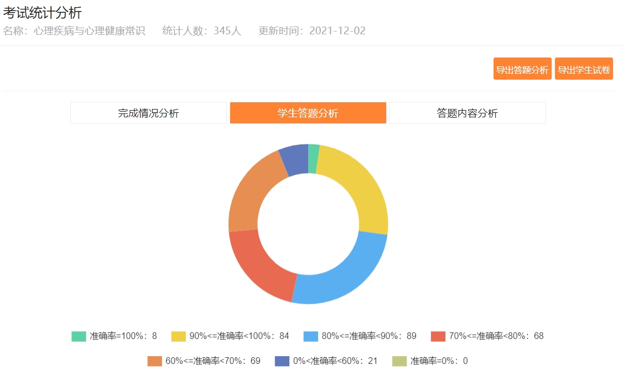Toggle dark blue 0%<准确率<60% legend swatch
Image resolution: width=623 pixels, height=380 pixels.
coord(282,361)
